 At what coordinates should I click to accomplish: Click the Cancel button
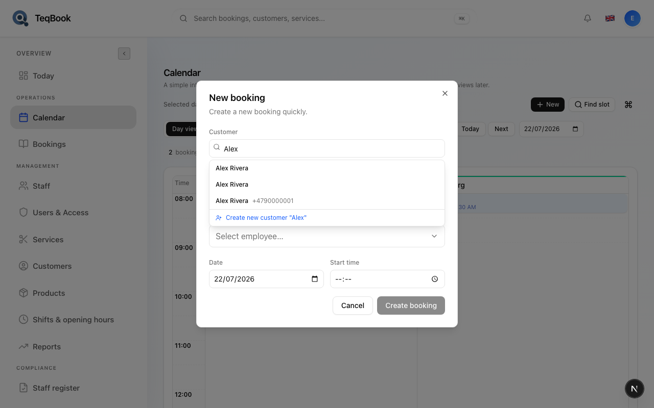(x=353, y=305)
